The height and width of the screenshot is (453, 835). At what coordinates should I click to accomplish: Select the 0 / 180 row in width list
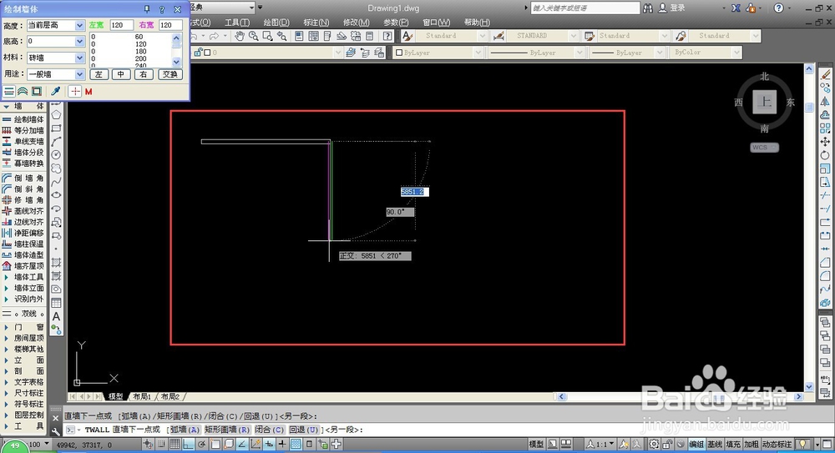pyautogui.click(x=130, y=52)
